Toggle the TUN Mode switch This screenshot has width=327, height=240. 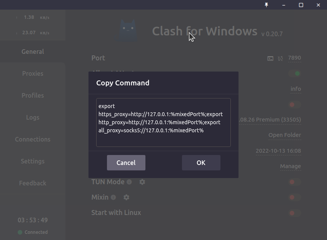[294, 182]
